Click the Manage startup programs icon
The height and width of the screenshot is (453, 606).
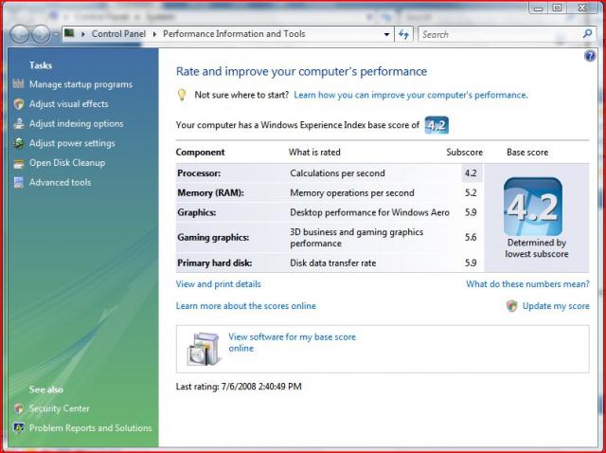click(x=18, y=83)
